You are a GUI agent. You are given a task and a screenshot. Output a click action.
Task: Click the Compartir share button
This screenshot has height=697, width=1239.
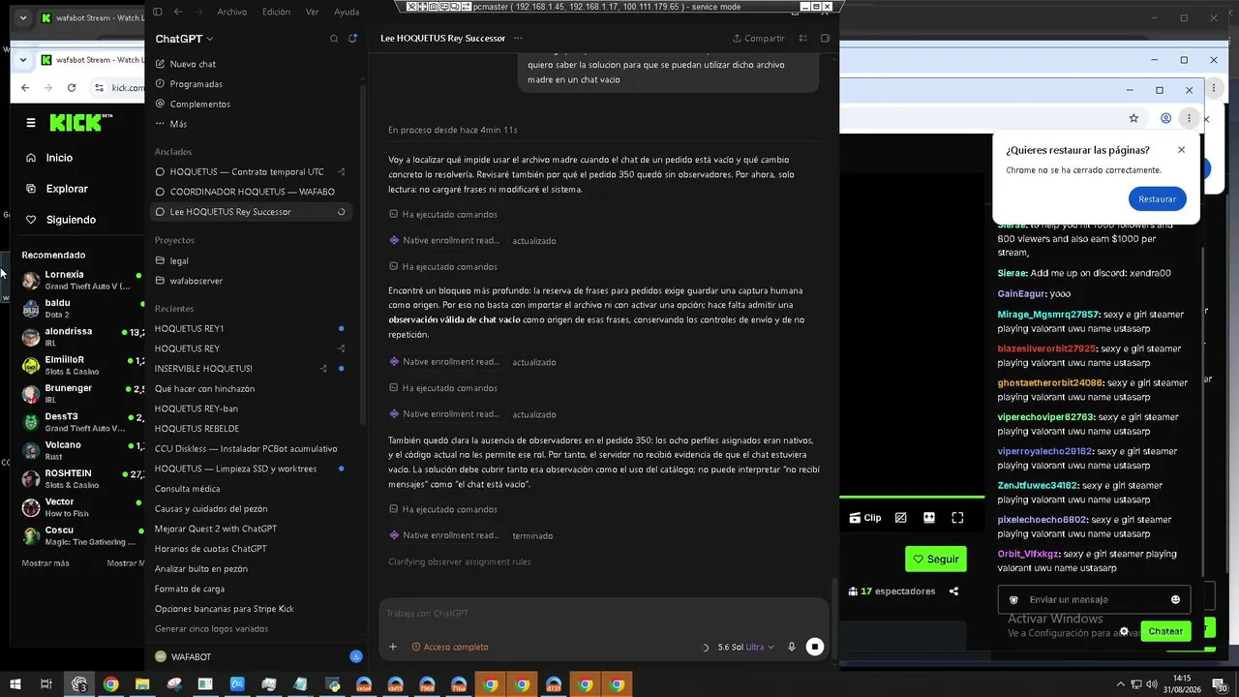758,39
